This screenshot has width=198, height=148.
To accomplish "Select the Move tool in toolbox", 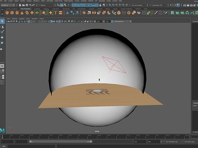I will [x=2, y=37].
